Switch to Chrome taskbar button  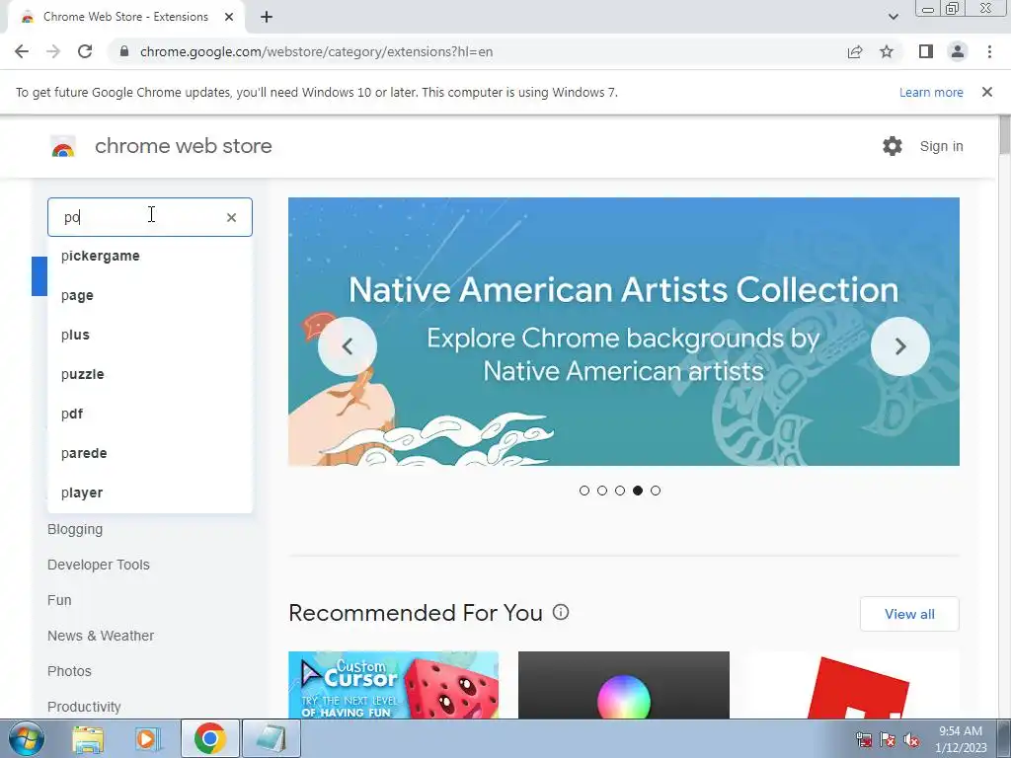point(210,738)
